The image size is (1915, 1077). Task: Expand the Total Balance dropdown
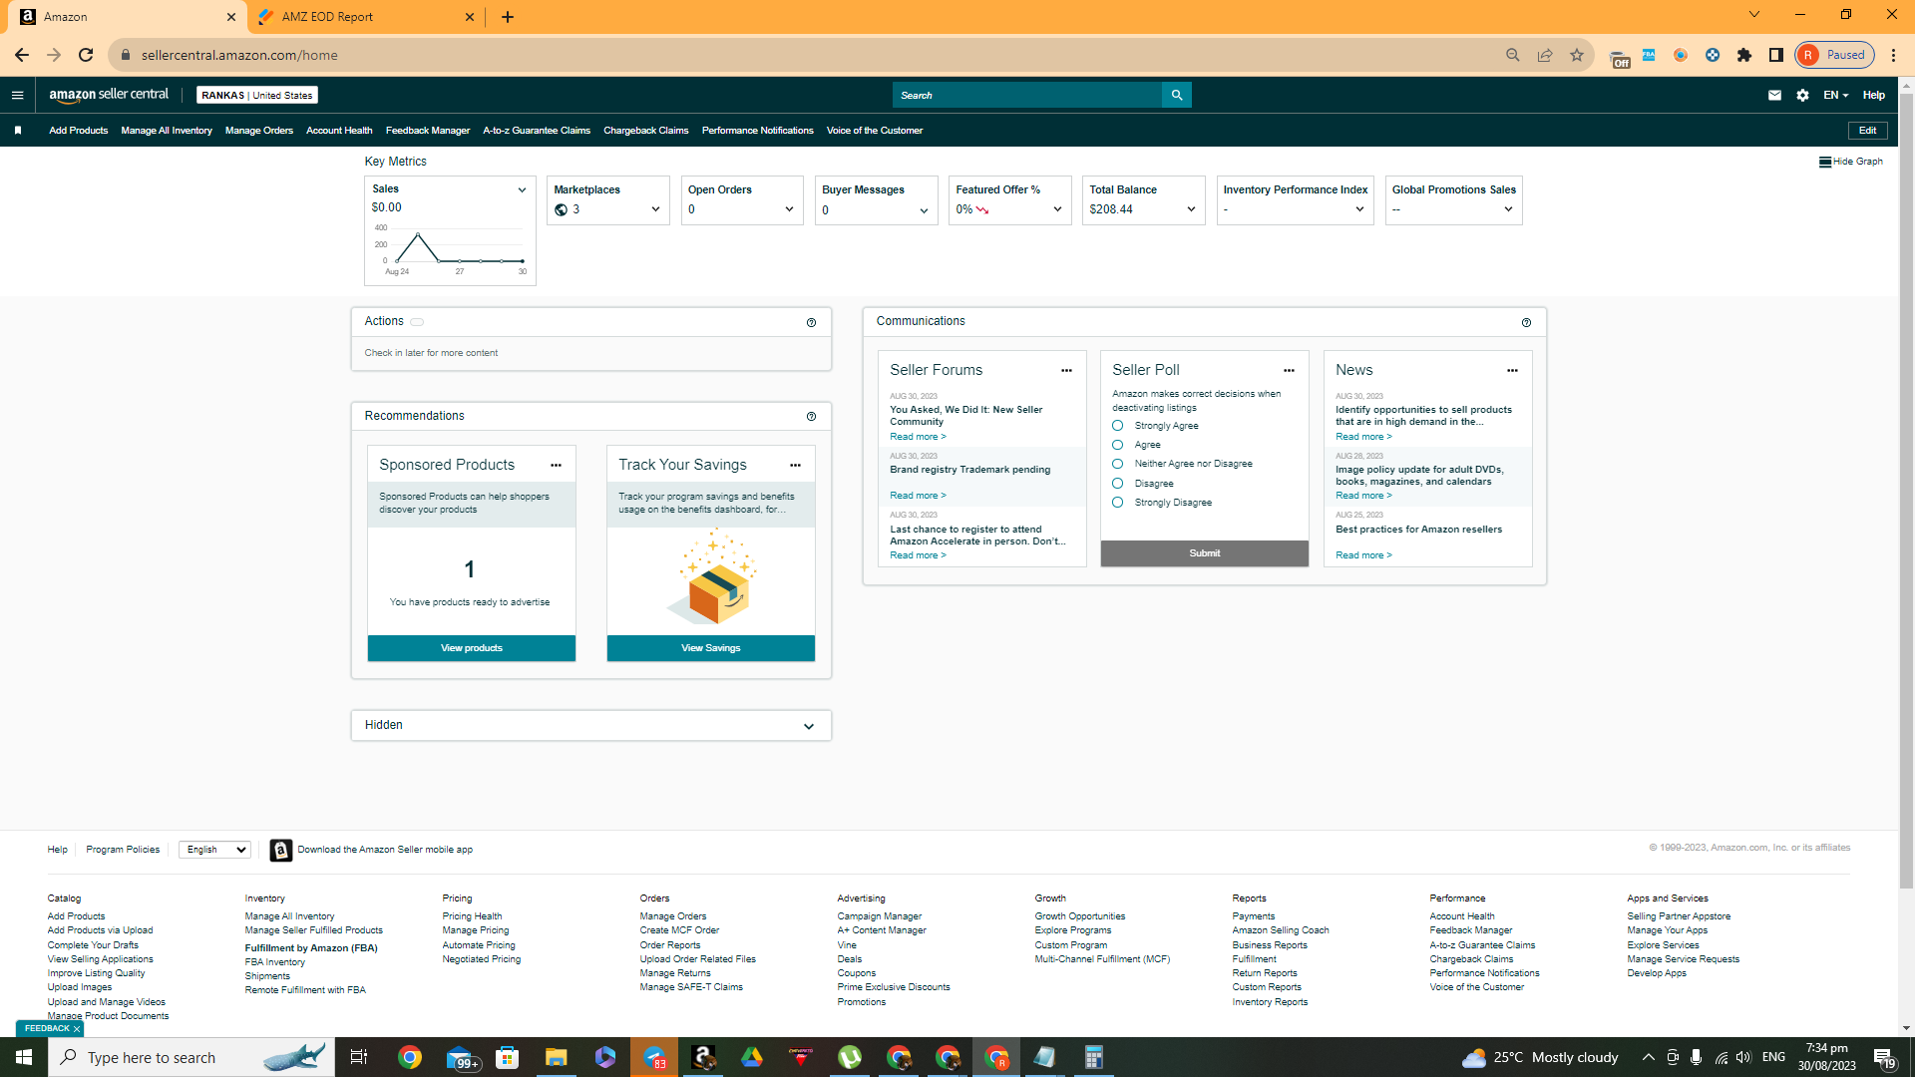pos(1191,209)
